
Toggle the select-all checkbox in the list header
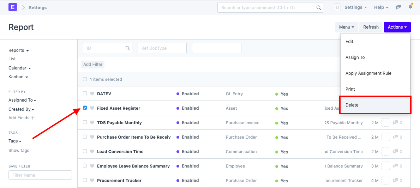[x=85, y=79]
